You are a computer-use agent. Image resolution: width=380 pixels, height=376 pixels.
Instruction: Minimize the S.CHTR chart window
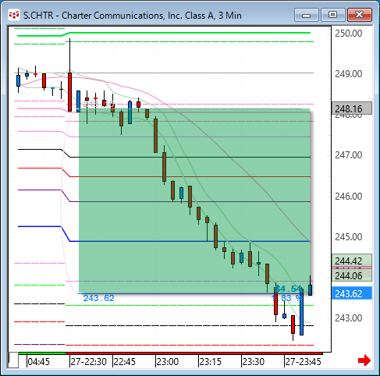[x=307, y=15]
